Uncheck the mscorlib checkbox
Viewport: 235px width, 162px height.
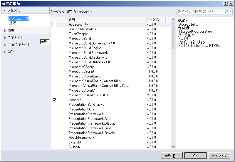coord(54,100)
